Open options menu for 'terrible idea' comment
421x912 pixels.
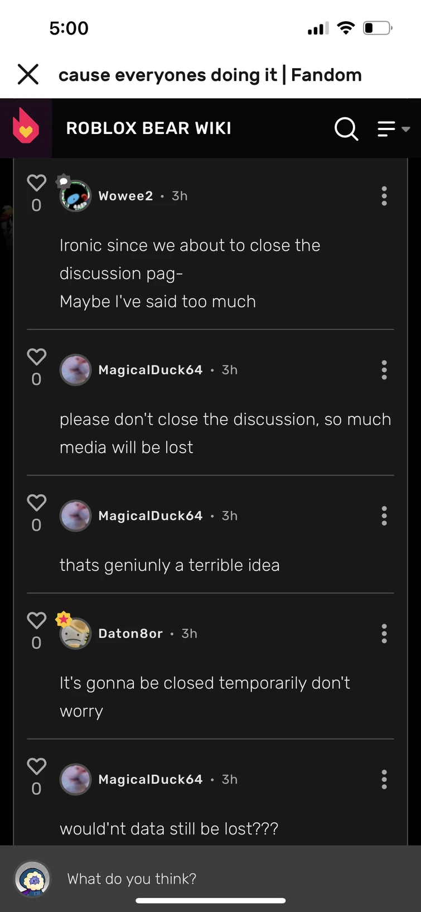[x=384, y=516]
